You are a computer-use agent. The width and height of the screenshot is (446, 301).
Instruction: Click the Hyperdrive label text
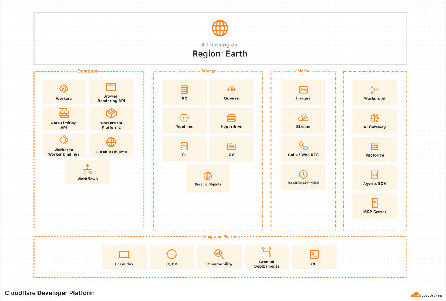coord(232,127)
